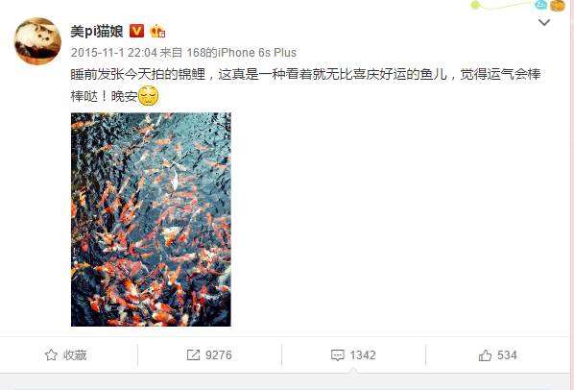This screenshot has height=390, width=574.
Task: Open the cat avatar profile picture
Action: pos(37,41)
